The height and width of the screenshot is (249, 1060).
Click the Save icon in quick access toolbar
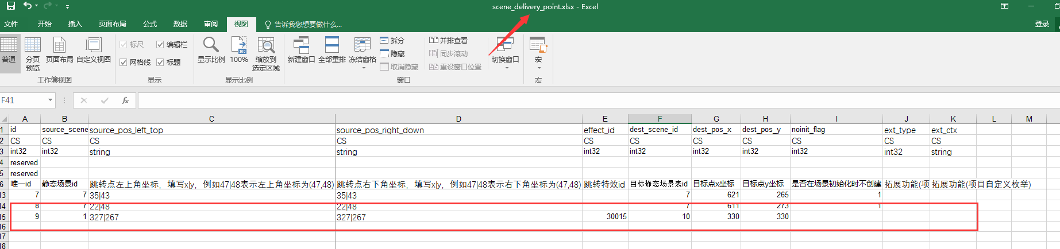(10, 6)
